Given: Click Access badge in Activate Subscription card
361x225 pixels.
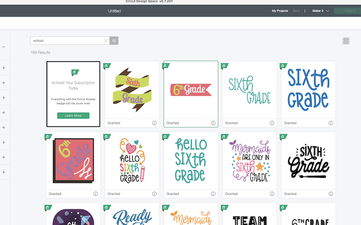Looking at the screenshot, I should [75, 72].
